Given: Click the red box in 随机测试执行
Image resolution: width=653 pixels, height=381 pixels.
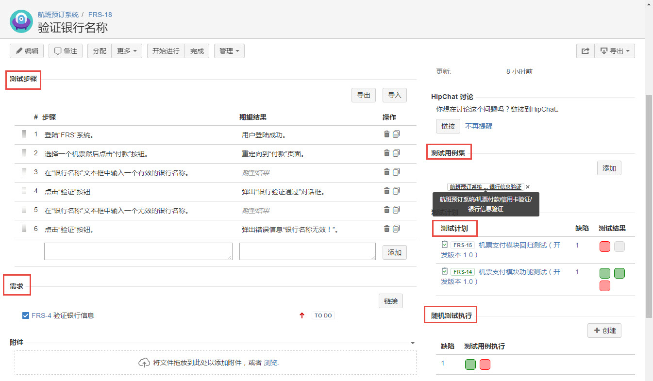Looking at the screenshot, I should [485, 364].
